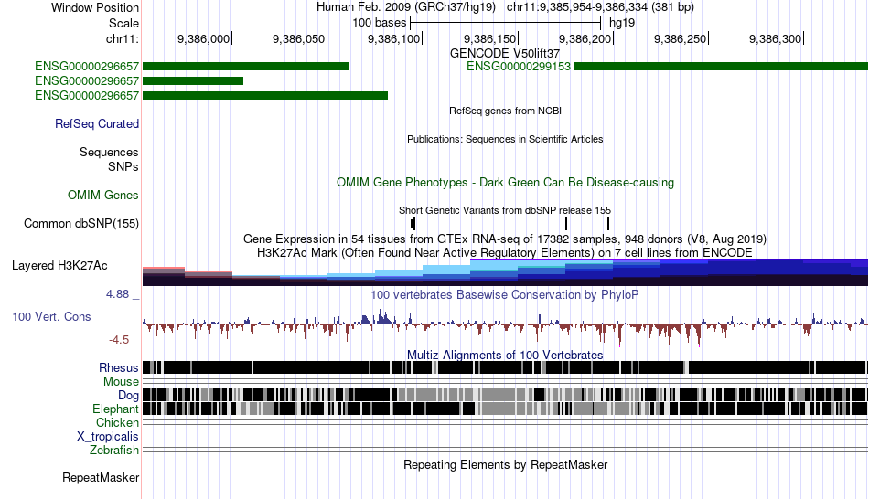This screenshot has width=869, height=499.
Task: Click the Sequences track label
Action: pyautogui.click(x=109, y=153)
